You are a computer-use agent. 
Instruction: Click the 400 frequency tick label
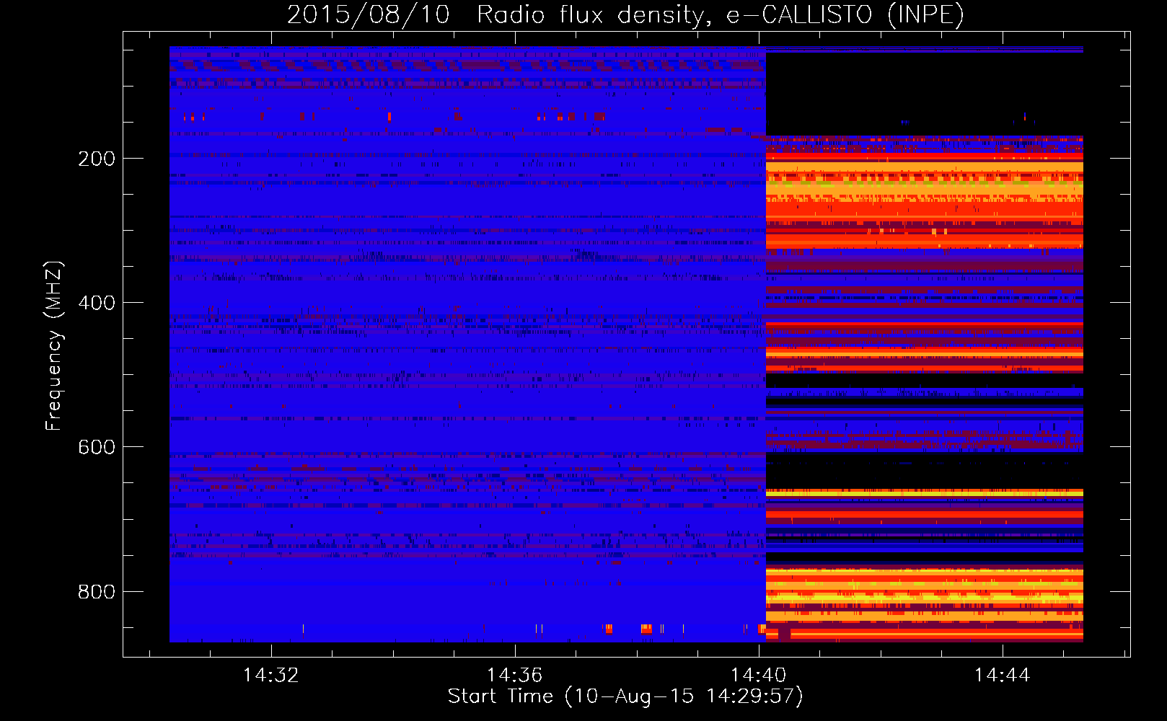pyautogui.click(x=97, y=303)
